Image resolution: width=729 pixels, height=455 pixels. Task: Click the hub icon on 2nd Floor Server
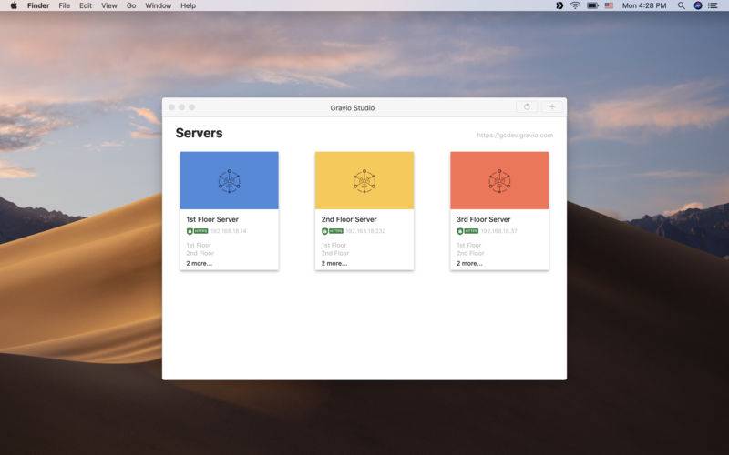coord(364,180)
